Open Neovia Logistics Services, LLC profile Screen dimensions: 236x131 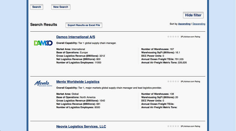point(81,126)
